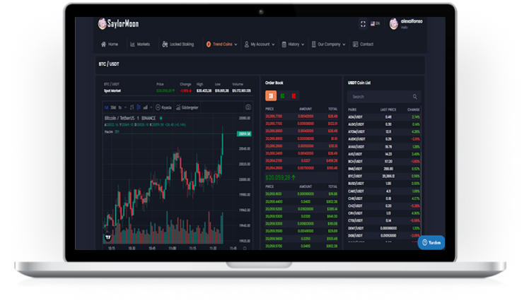Click the Search field in USDT Coin List
The width and height of the screenshot is (529, 308).
378,96
